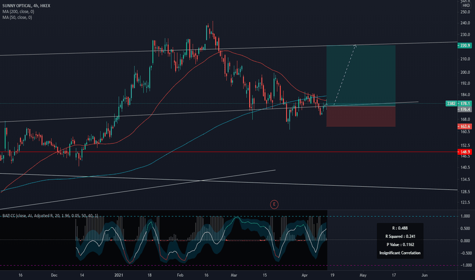This screenshot has width=475, height=280.
Task: Click the earnings 'E' marker icon
Action: pos(274,204)
